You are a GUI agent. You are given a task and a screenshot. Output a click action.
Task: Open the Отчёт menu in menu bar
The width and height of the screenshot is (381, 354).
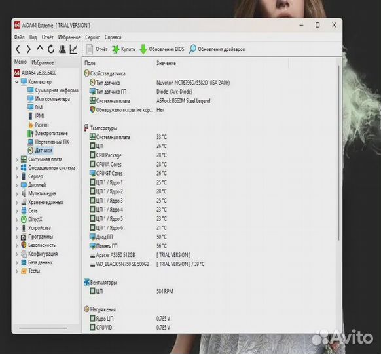tap(47, 37)
